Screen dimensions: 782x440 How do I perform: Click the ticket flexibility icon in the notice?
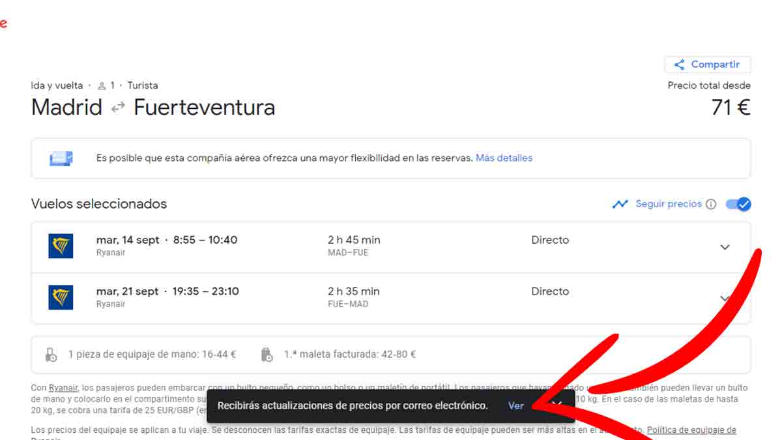coord(61,158)
